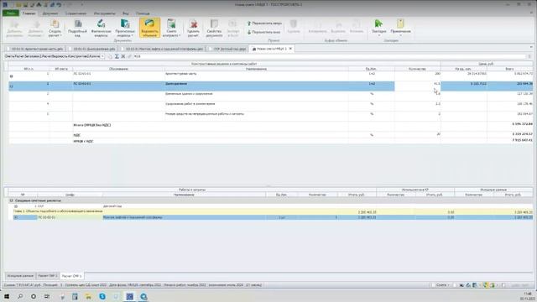
Task: Open Windows taskbar search
Action: [20, 296]
